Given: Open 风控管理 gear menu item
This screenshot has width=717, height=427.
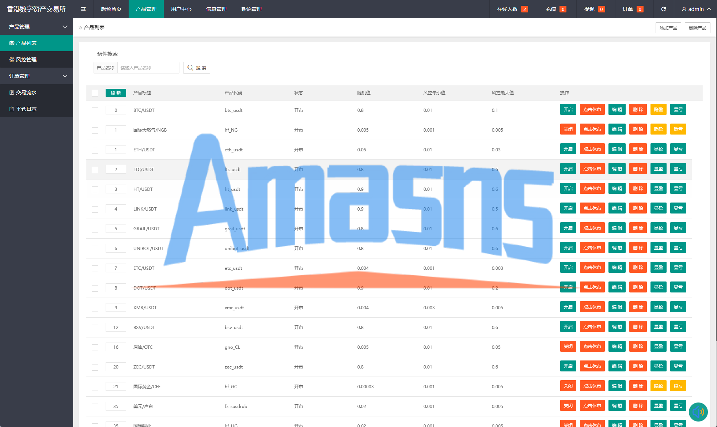Looking at the screenshot, I should (26, 60).
